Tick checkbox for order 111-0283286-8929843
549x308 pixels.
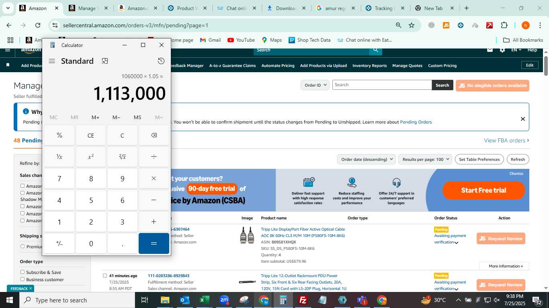(105, 276)
